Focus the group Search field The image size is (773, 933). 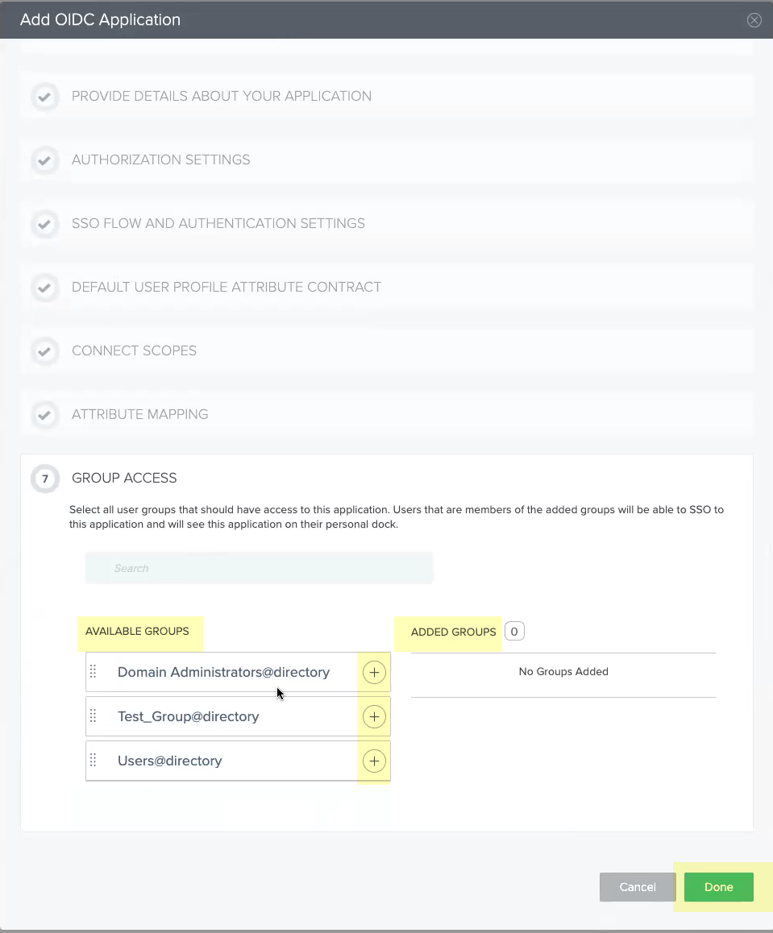click(x=260, y=568)
